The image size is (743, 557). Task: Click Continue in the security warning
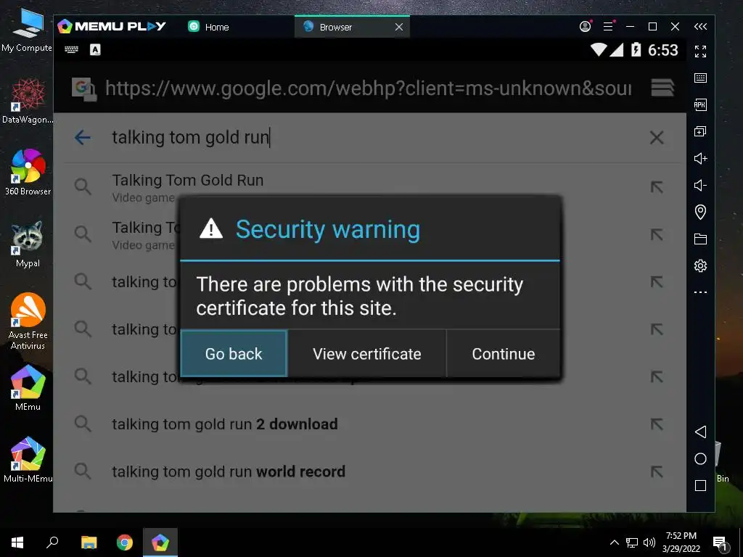click(x=504, y=354)
